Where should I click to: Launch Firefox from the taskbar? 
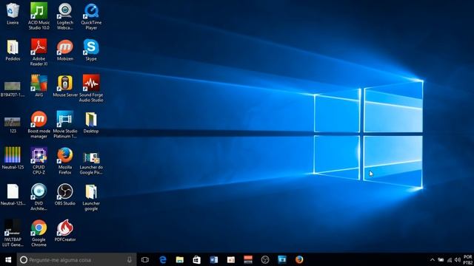[x=299, y=259]
